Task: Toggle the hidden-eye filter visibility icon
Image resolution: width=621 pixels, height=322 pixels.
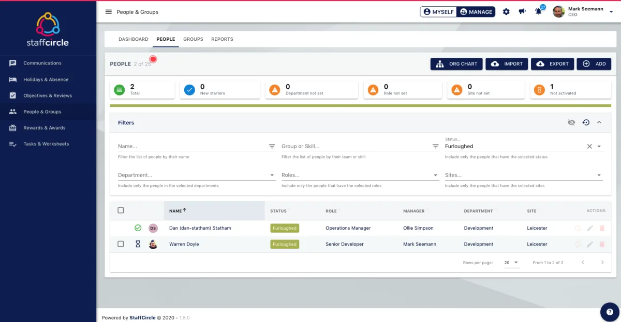Action: click(571, 122)
